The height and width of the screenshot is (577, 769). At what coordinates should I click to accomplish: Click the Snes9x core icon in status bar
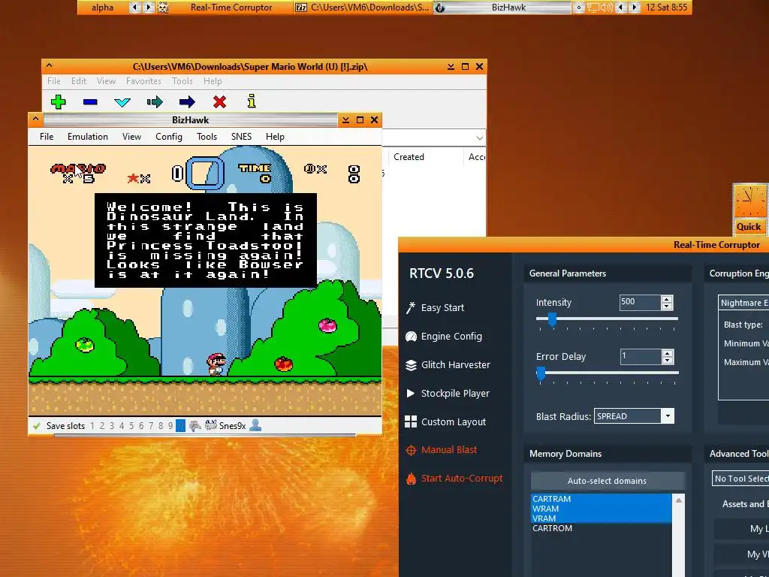pos(211,425)
